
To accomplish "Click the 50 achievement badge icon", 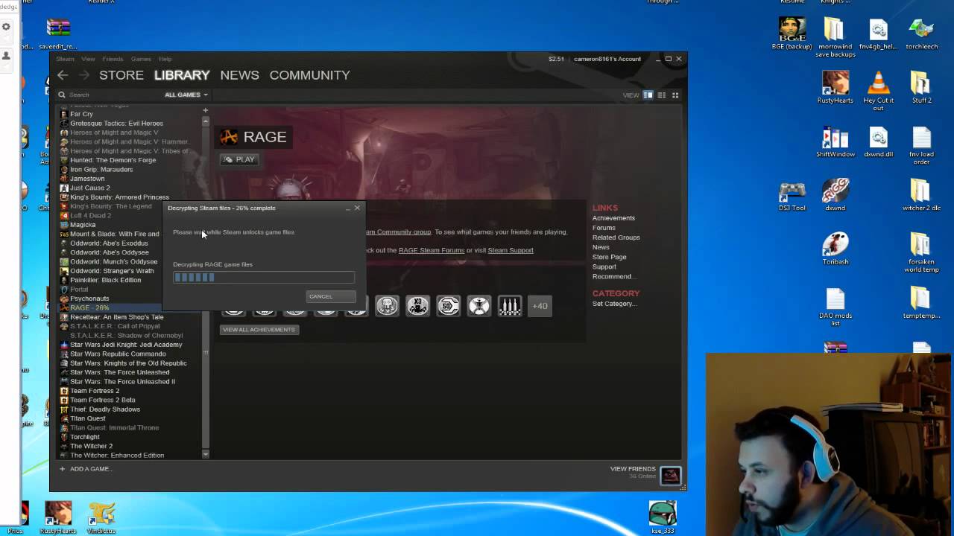I will pos(448,305).
